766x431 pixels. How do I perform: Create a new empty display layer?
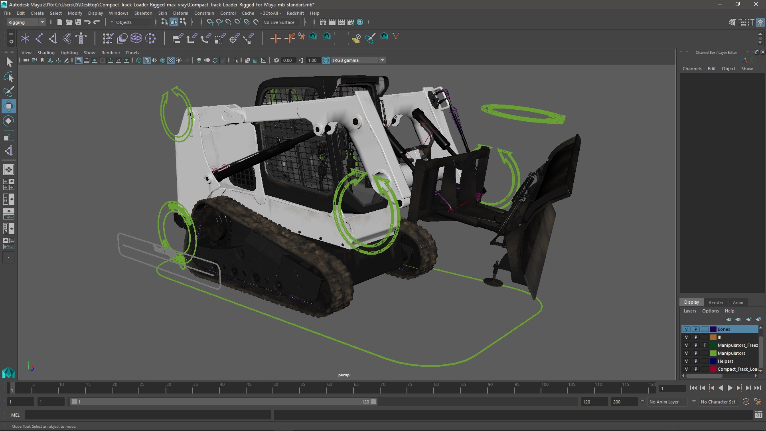click(749, 319)
